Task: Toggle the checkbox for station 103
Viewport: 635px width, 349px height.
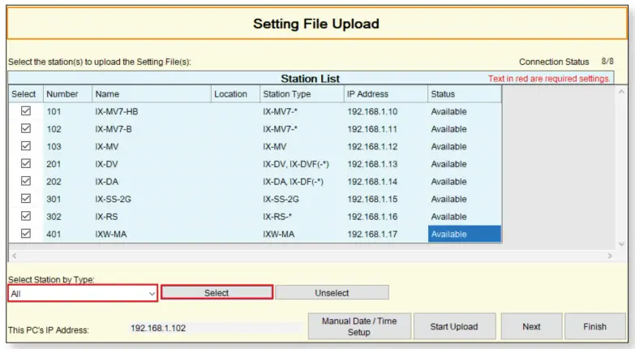Action: point(26,146)
